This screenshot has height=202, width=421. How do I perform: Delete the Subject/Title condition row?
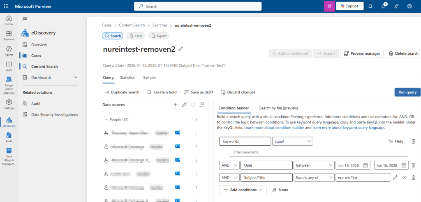tap(414, 177)
